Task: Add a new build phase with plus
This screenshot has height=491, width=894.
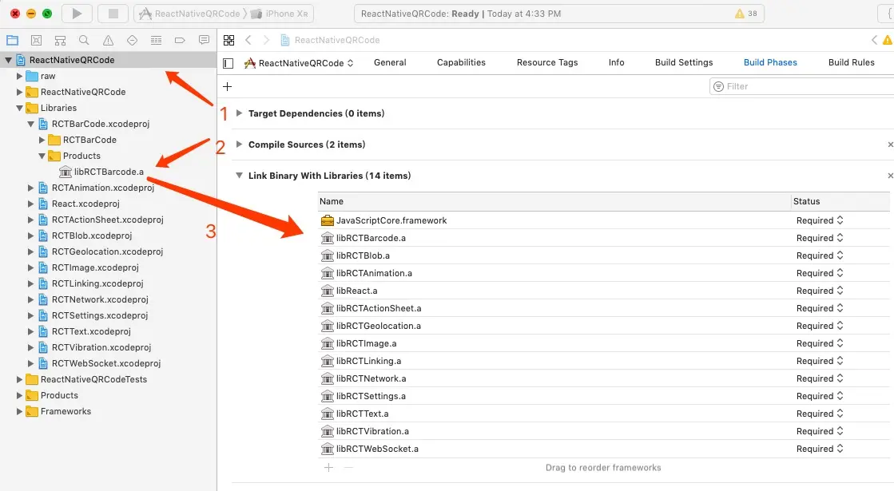Action: click(228, 86)
